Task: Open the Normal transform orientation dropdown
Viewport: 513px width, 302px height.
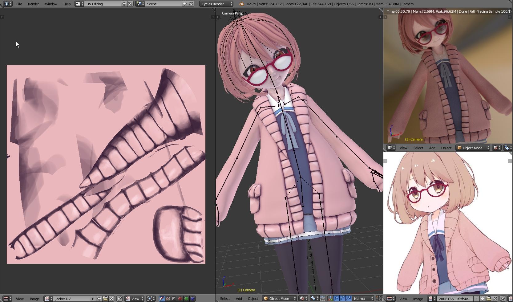Action: (363, 298)
